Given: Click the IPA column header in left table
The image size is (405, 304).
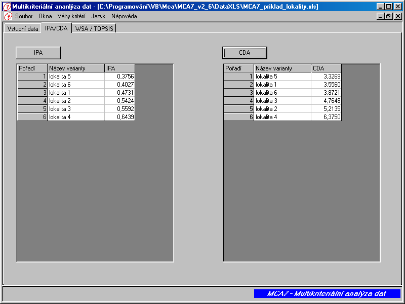Looking at the screenshot, I should click(x=119, y=68).
